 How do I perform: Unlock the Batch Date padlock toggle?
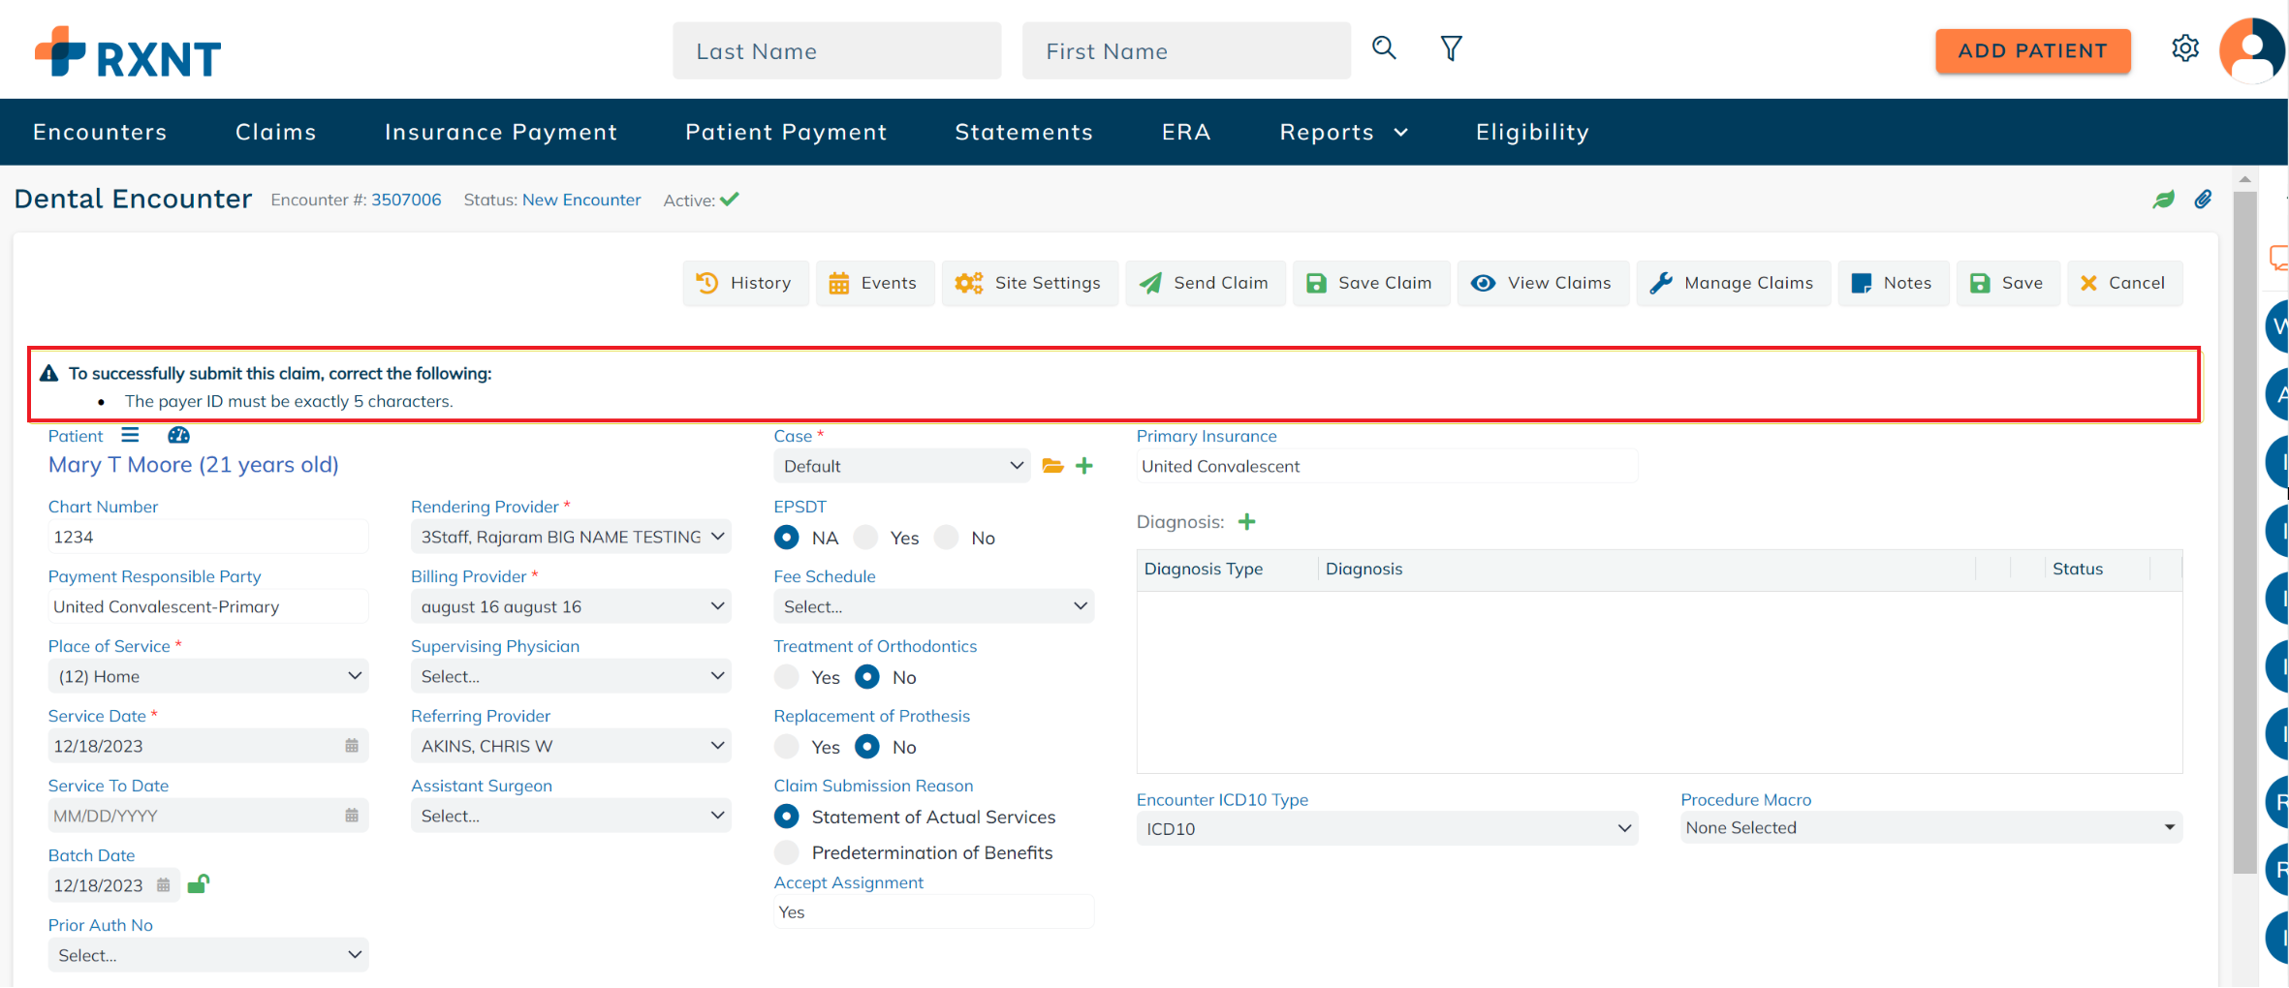click(199, 884)
